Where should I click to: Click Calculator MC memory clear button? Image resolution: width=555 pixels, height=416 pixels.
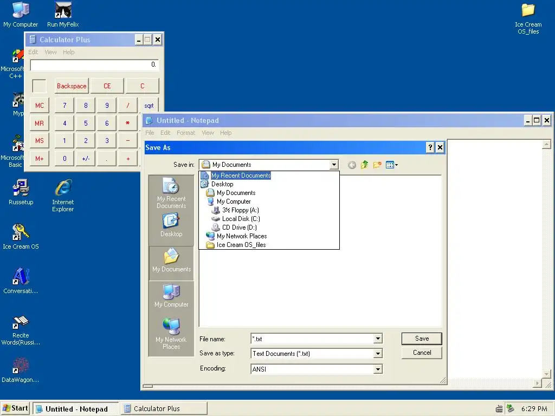[x=39, y=106]
